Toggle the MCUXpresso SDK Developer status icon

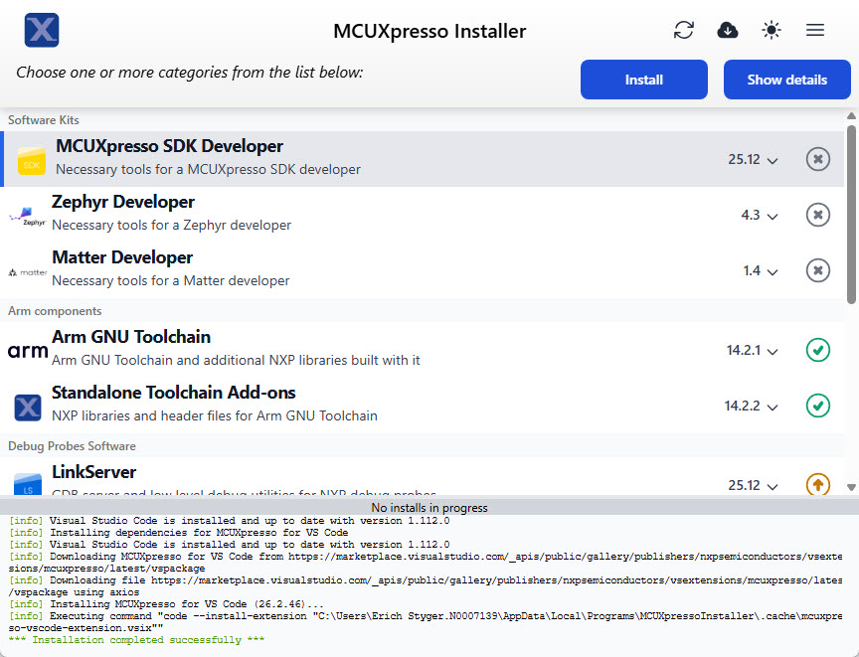[x=817, y=159]
